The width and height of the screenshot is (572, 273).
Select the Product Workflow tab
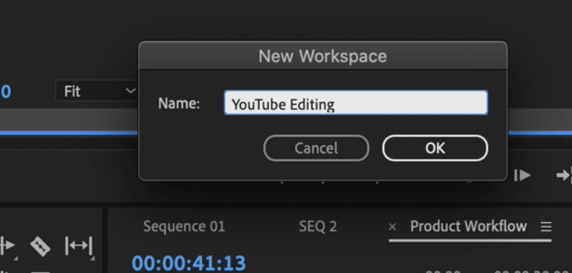(468, 227)
